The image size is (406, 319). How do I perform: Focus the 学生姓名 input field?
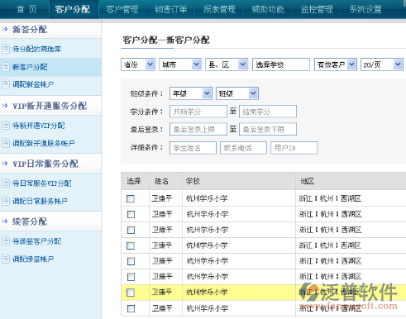point(193,148)
